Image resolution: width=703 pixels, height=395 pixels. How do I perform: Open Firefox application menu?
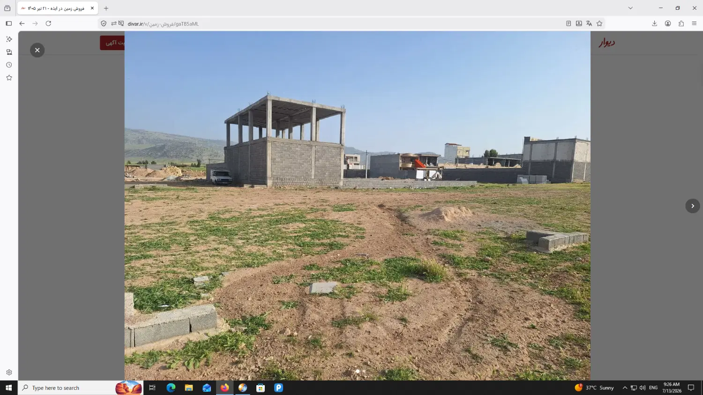694,23
